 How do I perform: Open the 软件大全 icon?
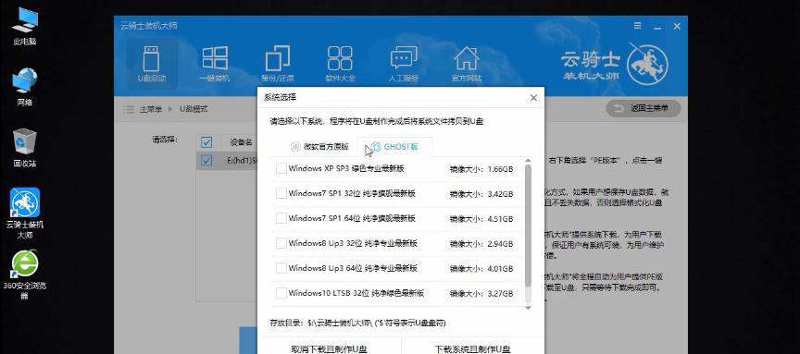(x=340, y=64)
